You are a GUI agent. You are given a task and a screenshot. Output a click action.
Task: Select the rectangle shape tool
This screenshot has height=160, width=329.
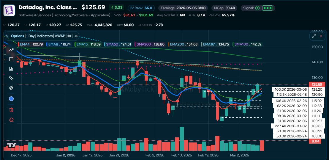[x=11, y=59]
